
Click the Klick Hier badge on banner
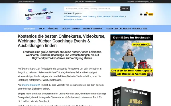tap(141, 45)
